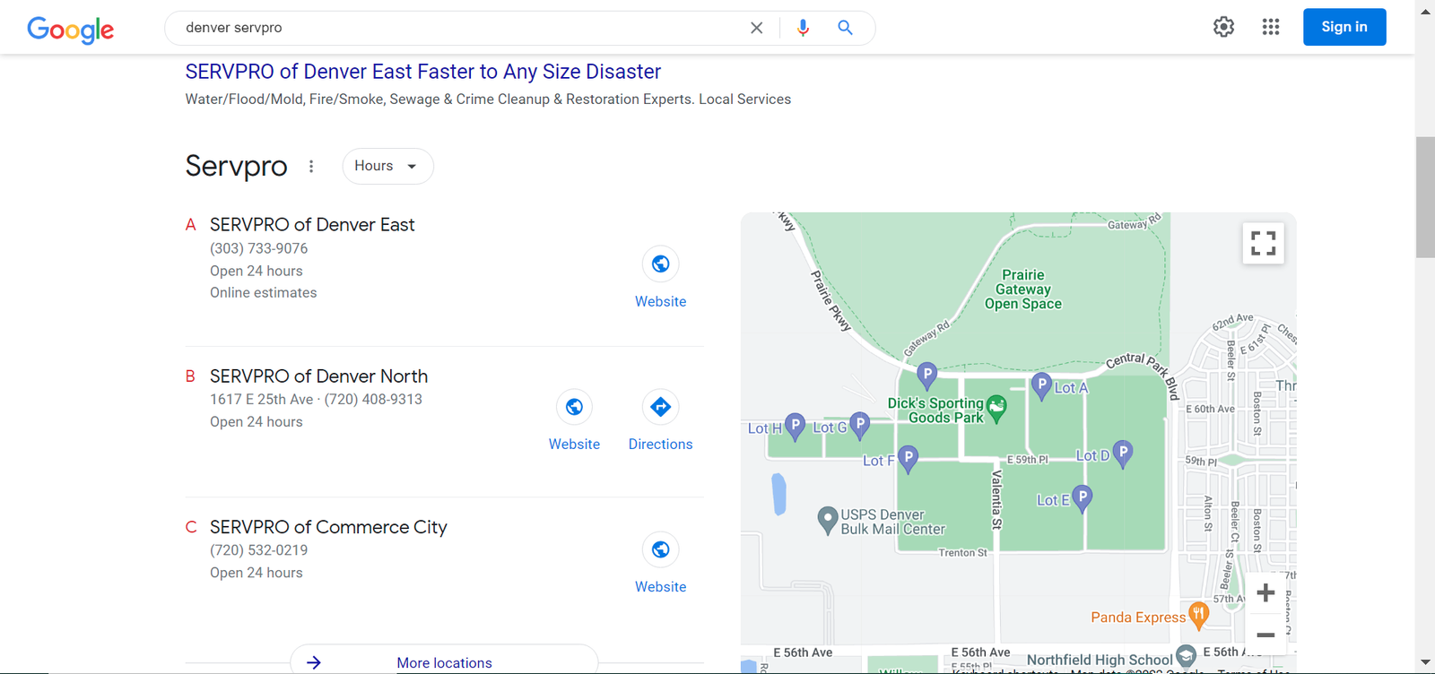Select USPS Denver Bulk Mail Center pin
This screenshot has height=674, width=1435.
[828, 519]
